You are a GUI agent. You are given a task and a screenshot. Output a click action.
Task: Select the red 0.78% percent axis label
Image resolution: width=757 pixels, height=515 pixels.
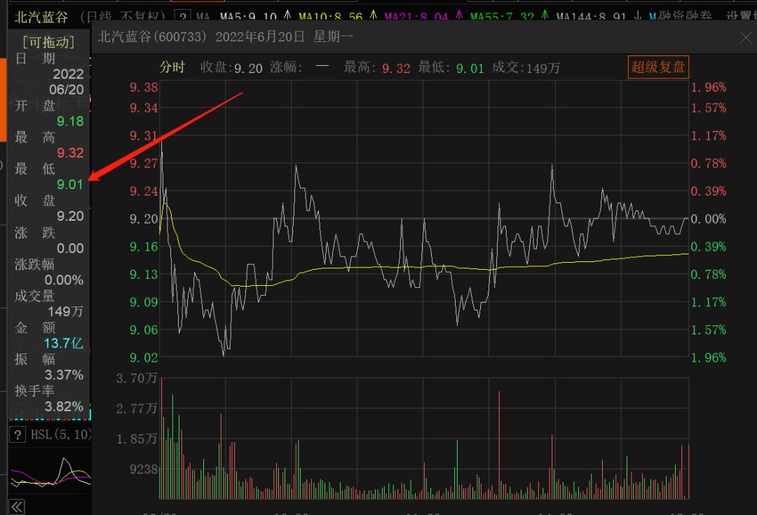click(709, 164)
